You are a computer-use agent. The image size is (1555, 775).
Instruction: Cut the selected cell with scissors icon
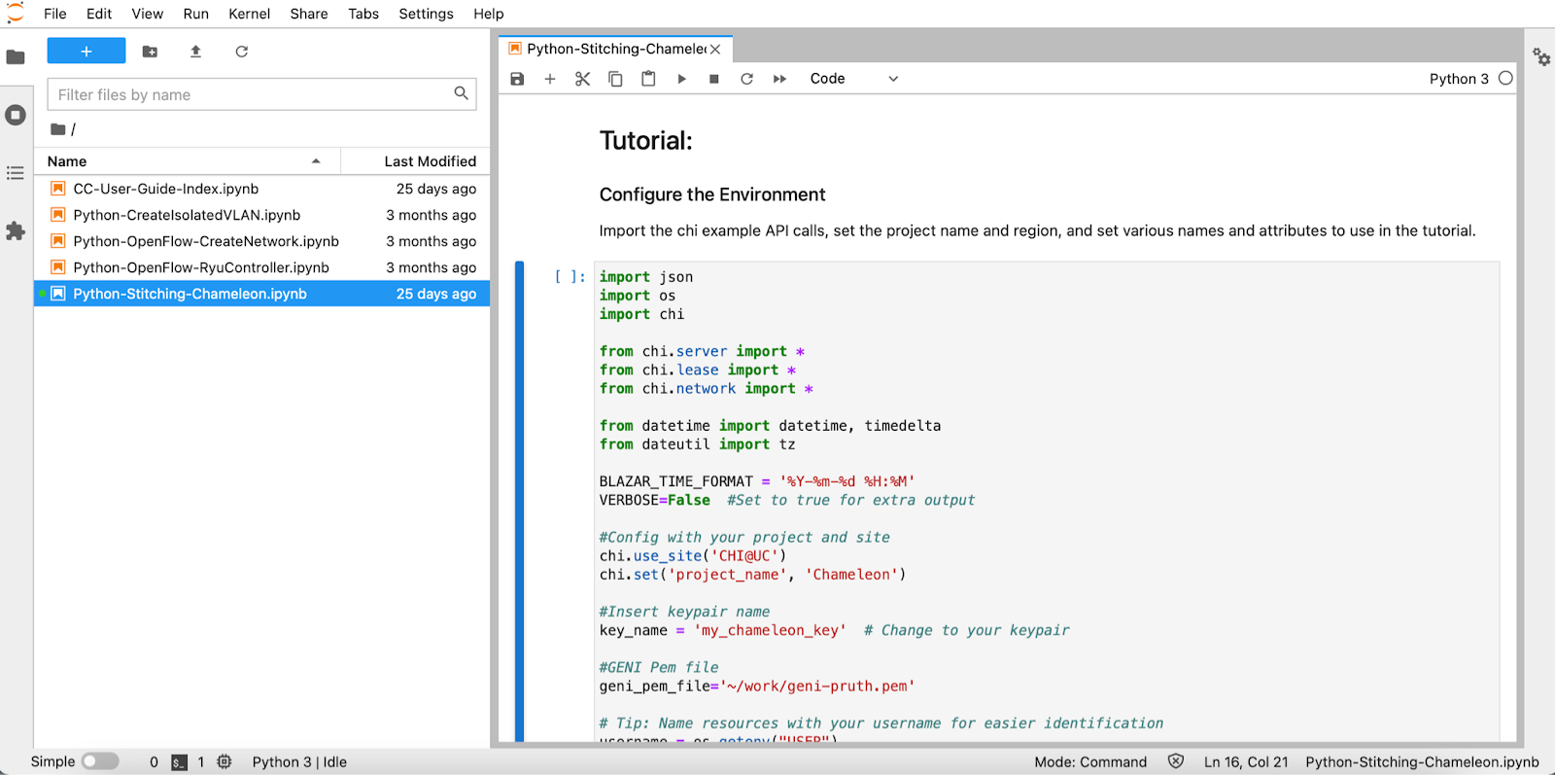pyautogui.click(x=582, y=79)
